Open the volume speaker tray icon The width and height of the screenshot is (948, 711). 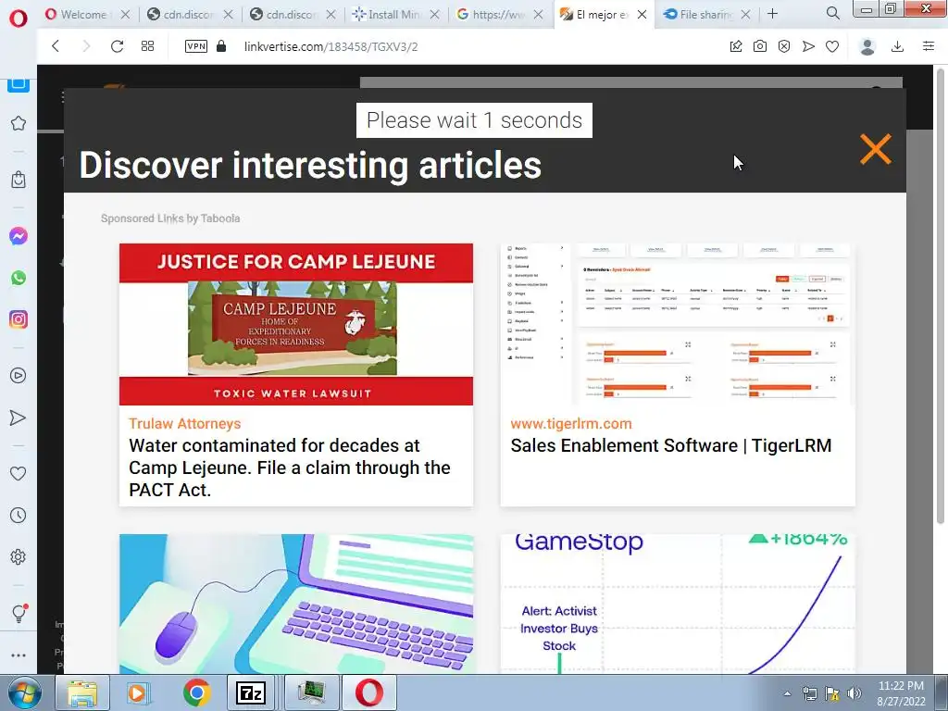pyautogui.click(x=854, y=694)
